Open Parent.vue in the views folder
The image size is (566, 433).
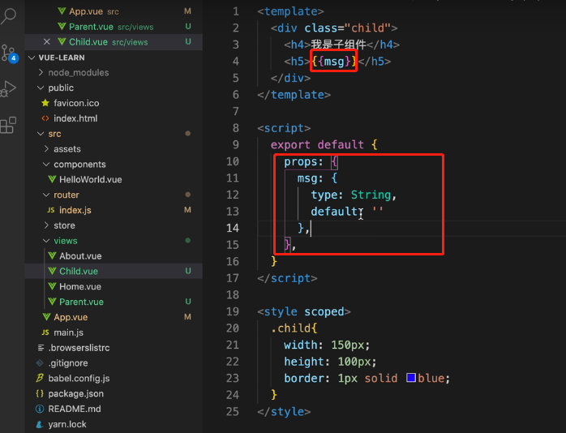pyautogui.click(x=114, y=302)
